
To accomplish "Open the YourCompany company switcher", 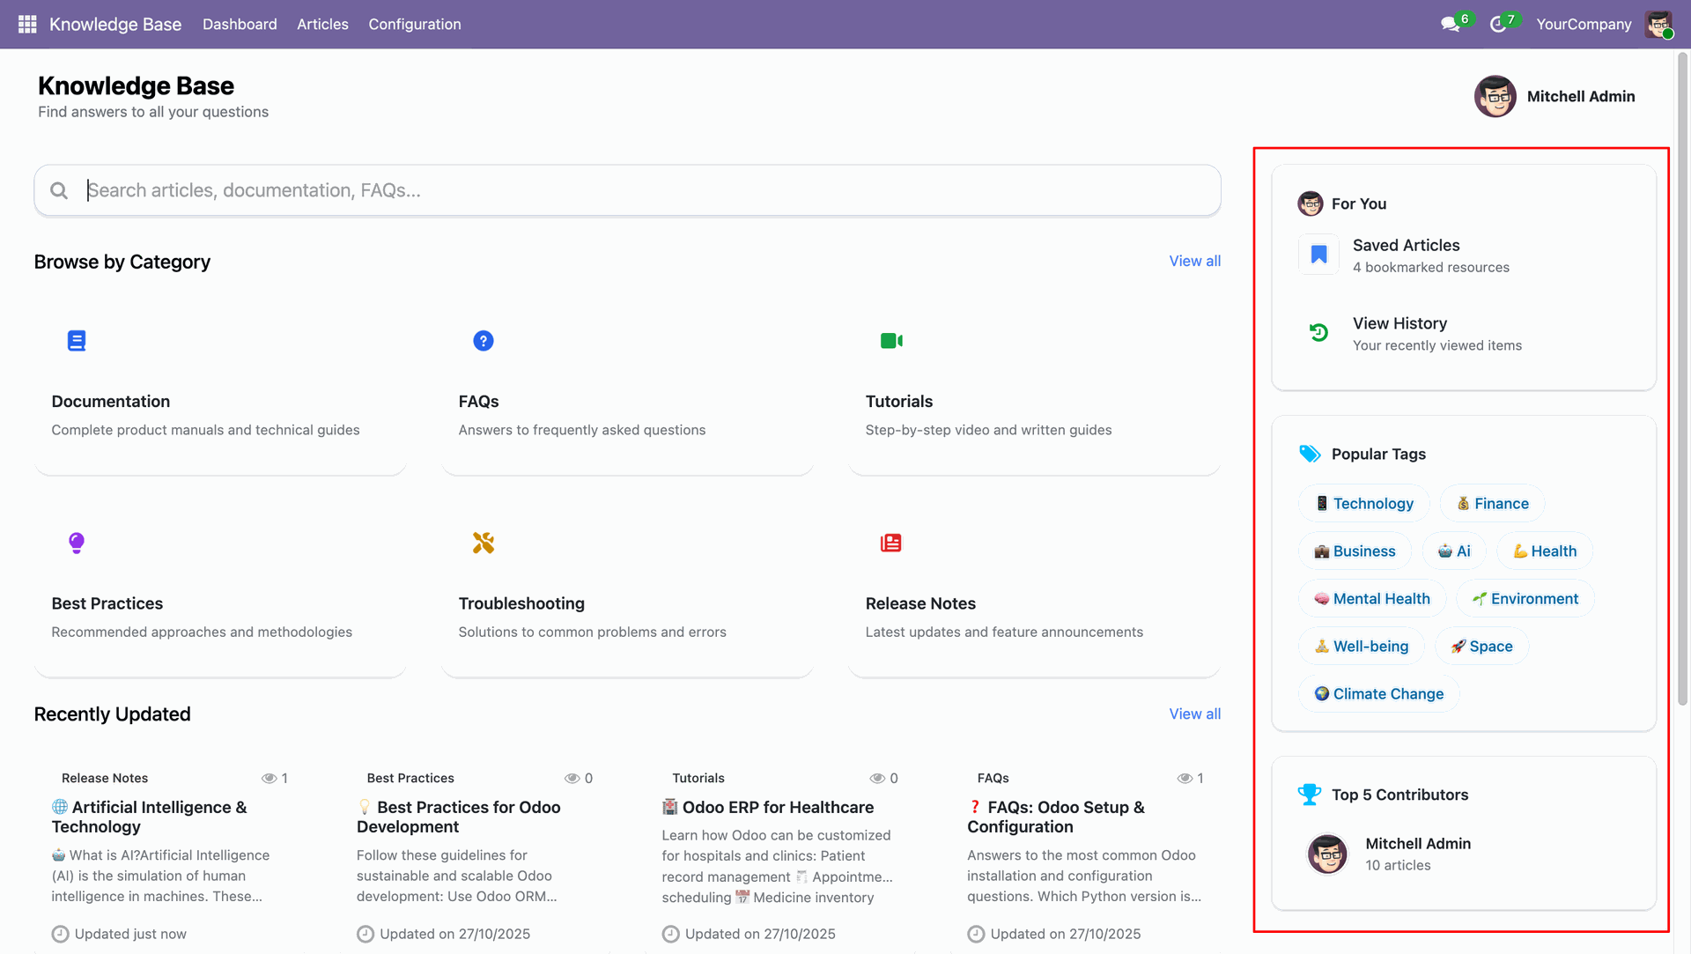I will point(1583,24).
